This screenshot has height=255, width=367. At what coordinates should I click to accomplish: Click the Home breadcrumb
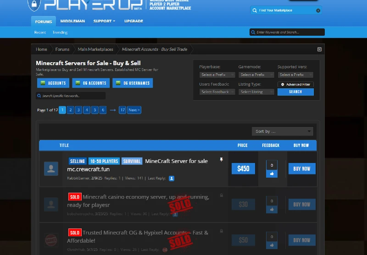click(x=41, y=49)
